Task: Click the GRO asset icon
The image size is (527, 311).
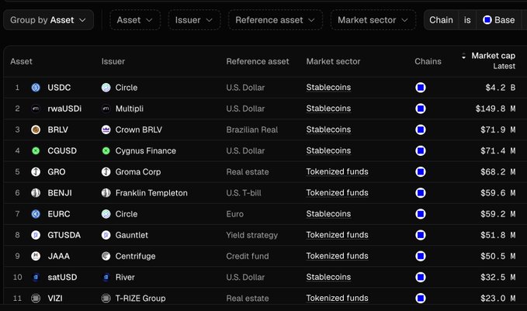Action: pyautogui.click(x=36, y=172)
